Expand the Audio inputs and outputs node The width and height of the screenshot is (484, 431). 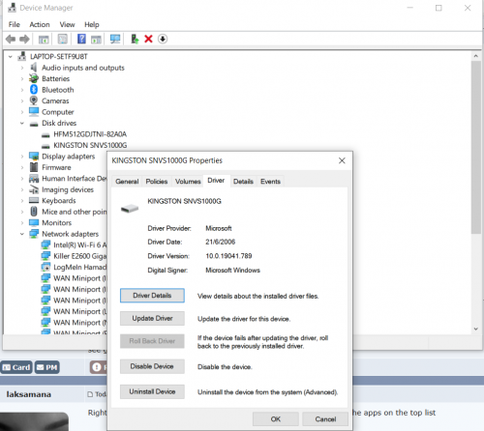[22, 68]
